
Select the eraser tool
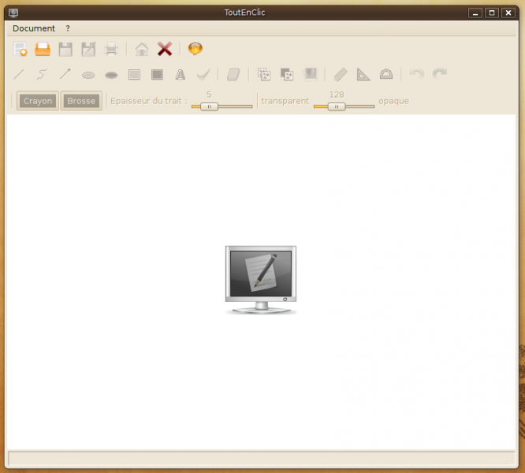click(233, 74)
